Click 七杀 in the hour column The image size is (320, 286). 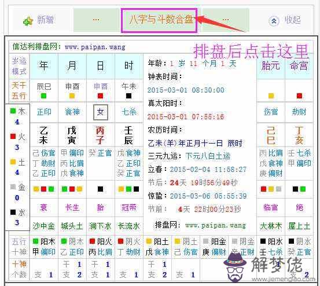click(x=129, y=112)
